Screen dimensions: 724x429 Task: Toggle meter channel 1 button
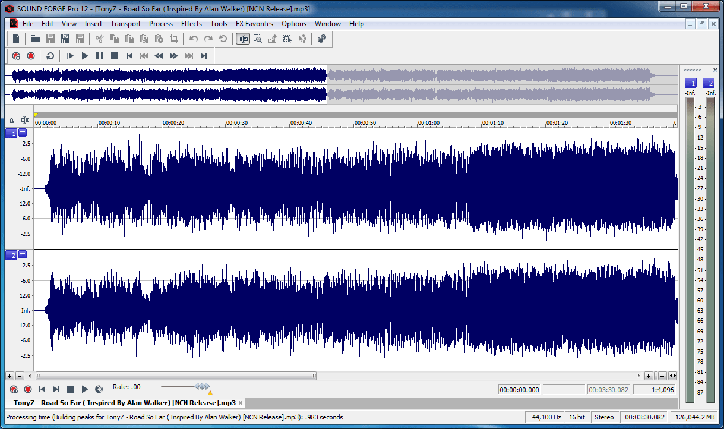pos(690,83)
